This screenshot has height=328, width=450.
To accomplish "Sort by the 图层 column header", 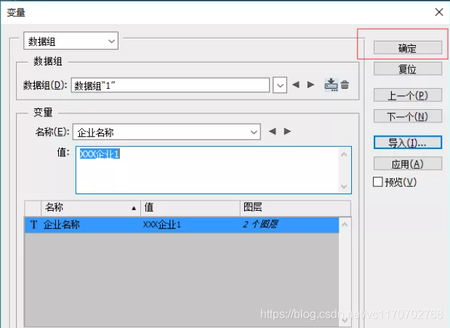I will (x=295, y=207).
